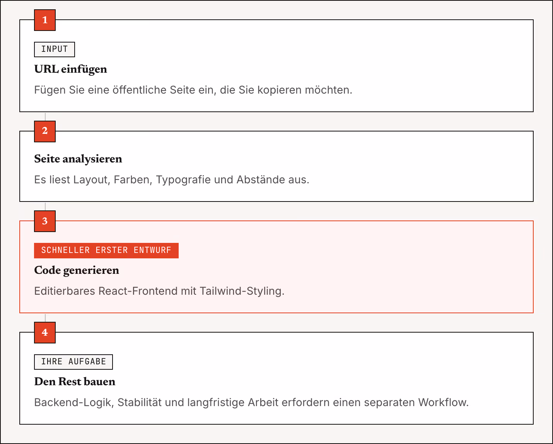
Task: Click the text "Fügen Sie eine öffentliche Seite ein"
Action: (x=124, y=90)
